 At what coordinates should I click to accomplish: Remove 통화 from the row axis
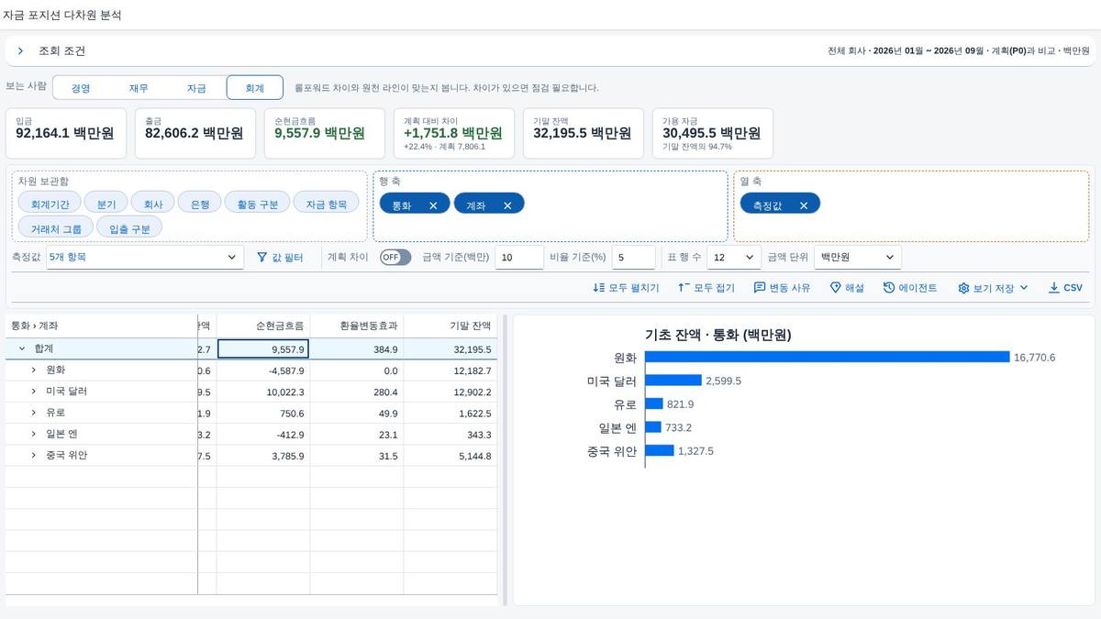tap(433, 205)
